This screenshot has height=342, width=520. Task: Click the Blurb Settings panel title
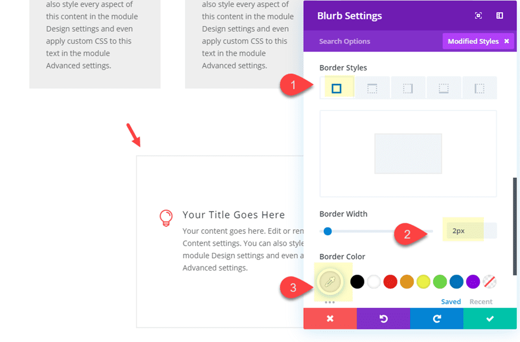(x=350, y=16)
